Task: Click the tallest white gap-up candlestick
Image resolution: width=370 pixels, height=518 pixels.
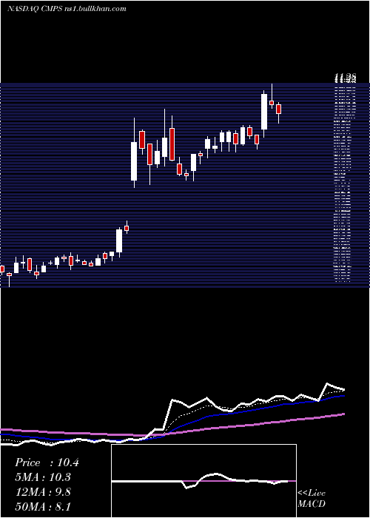Action: tap(134, 161)
